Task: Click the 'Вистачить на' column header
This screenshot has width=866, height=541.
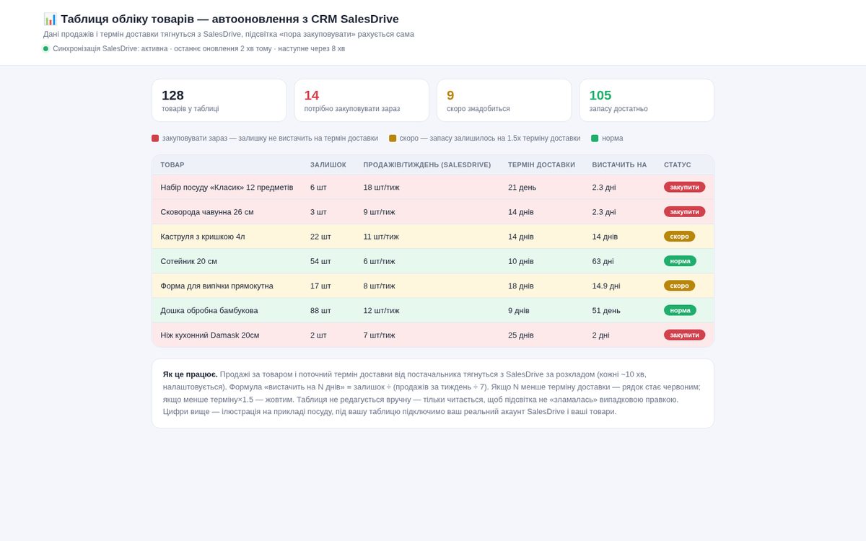Action: (620, 164)
